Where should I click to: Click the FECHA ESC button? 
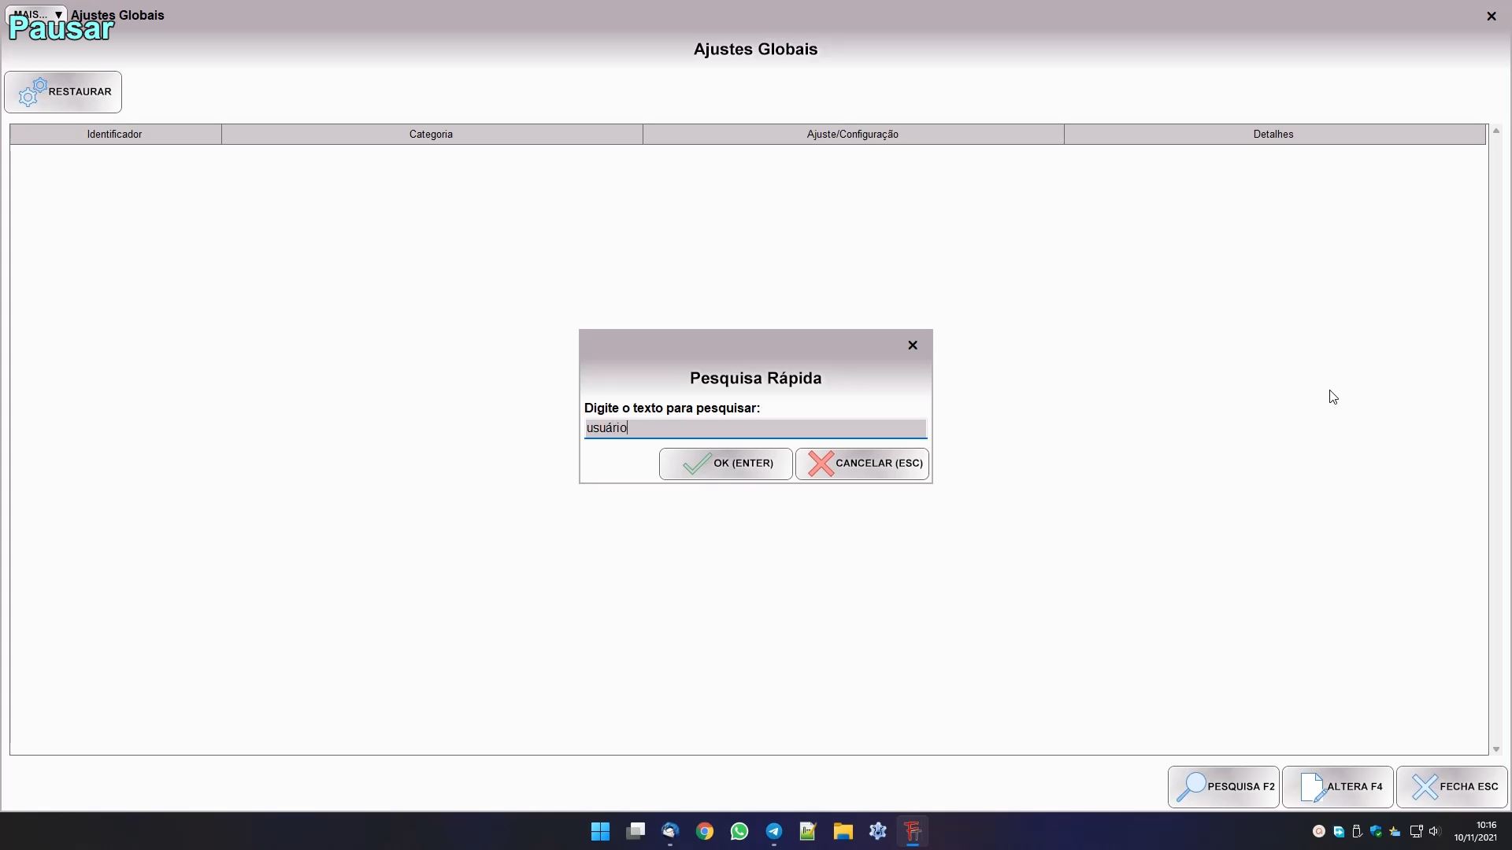(x=1451, y=787)
